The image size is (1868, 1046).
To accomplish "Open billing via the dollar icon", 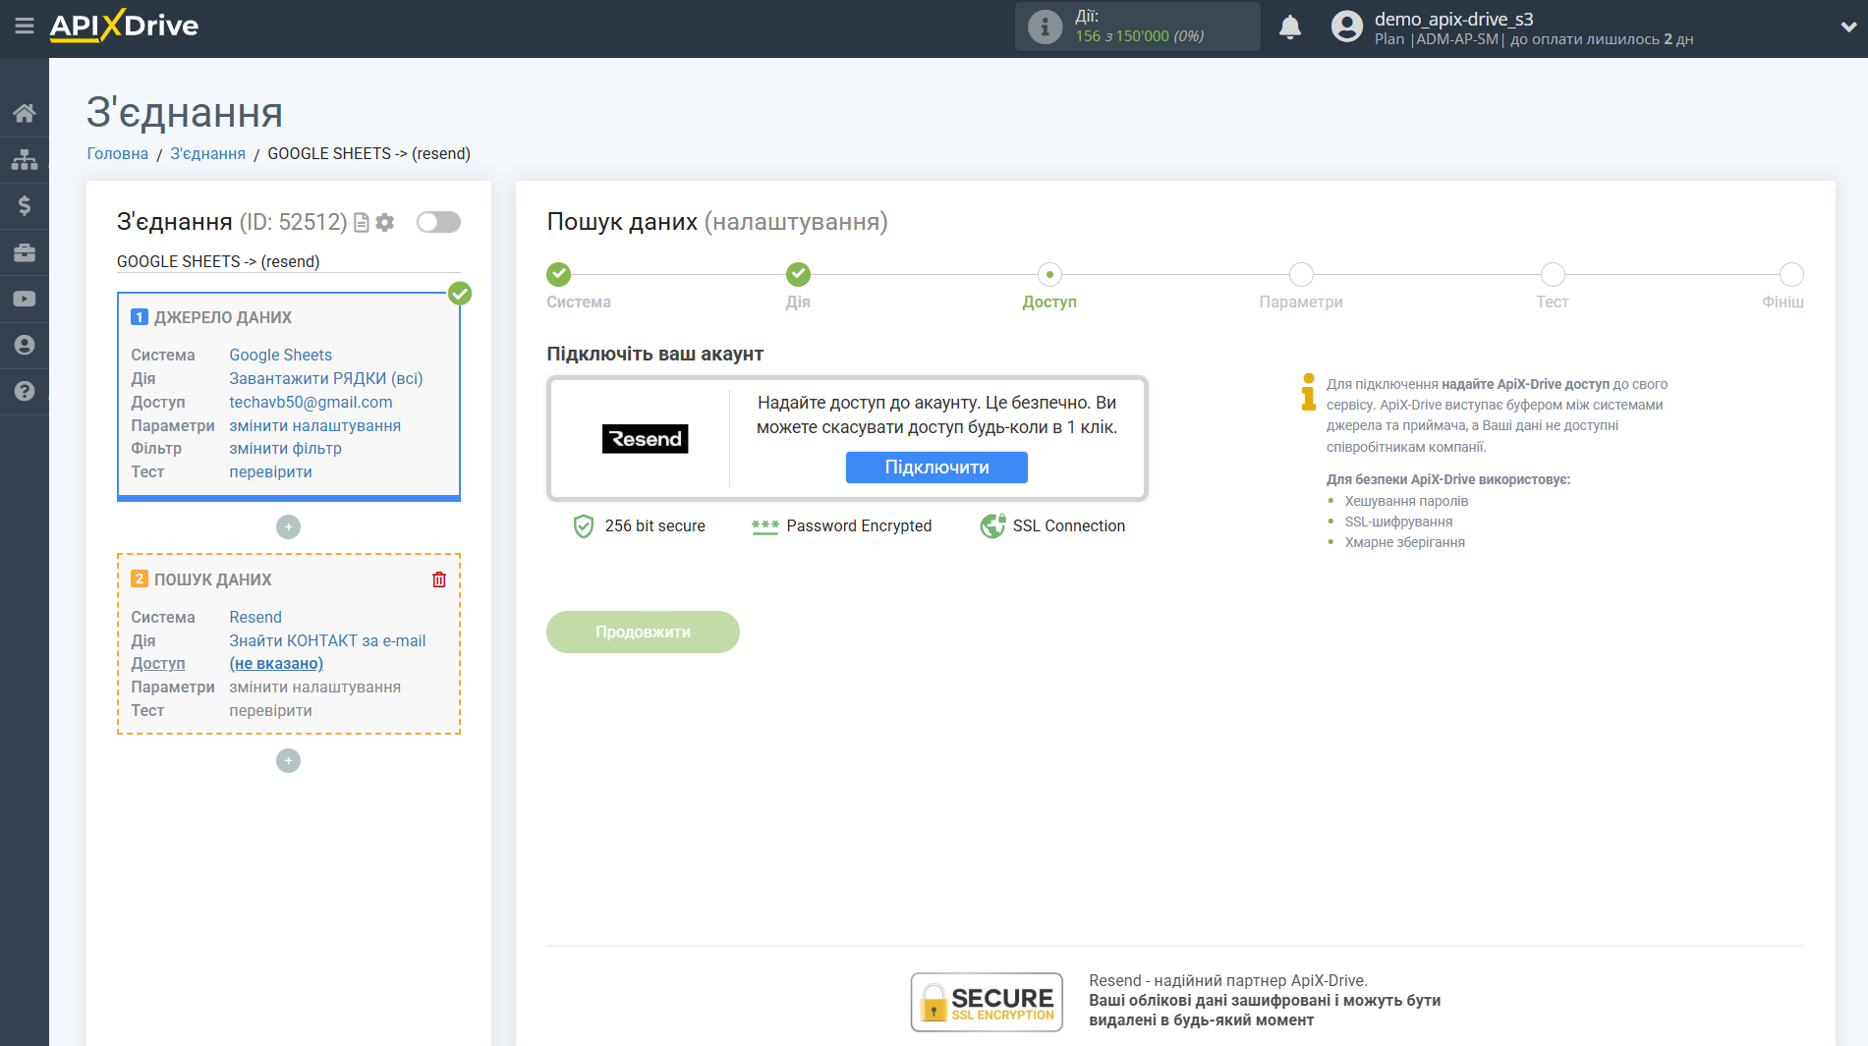I will coord(24,205).
